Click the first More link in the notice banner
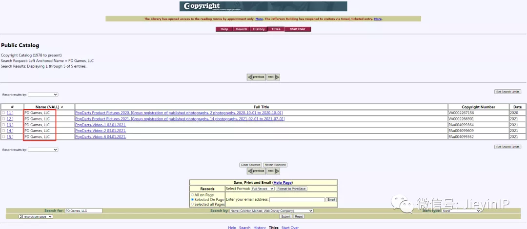527x229 pixels. pos(259,19)
